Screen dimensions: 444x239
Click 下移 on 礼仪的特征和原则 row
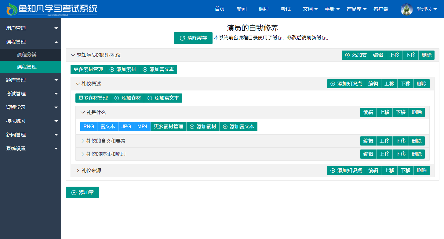(401, 154)
